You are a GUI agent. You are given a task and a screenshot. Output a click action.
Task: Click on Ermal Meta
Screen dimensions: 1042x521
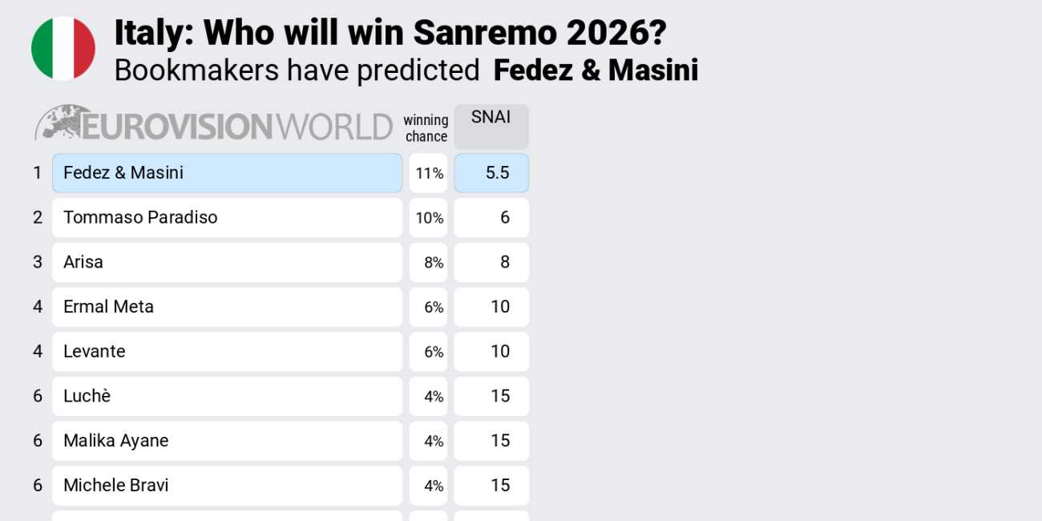[x=227, y=307]
